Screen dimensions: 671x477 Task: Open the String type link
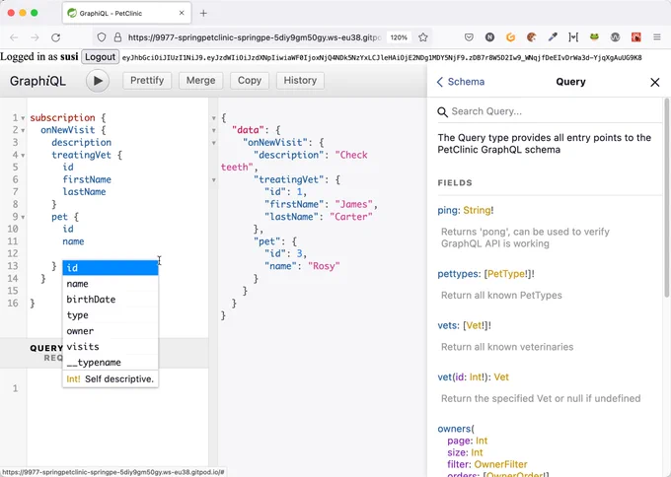477,210
